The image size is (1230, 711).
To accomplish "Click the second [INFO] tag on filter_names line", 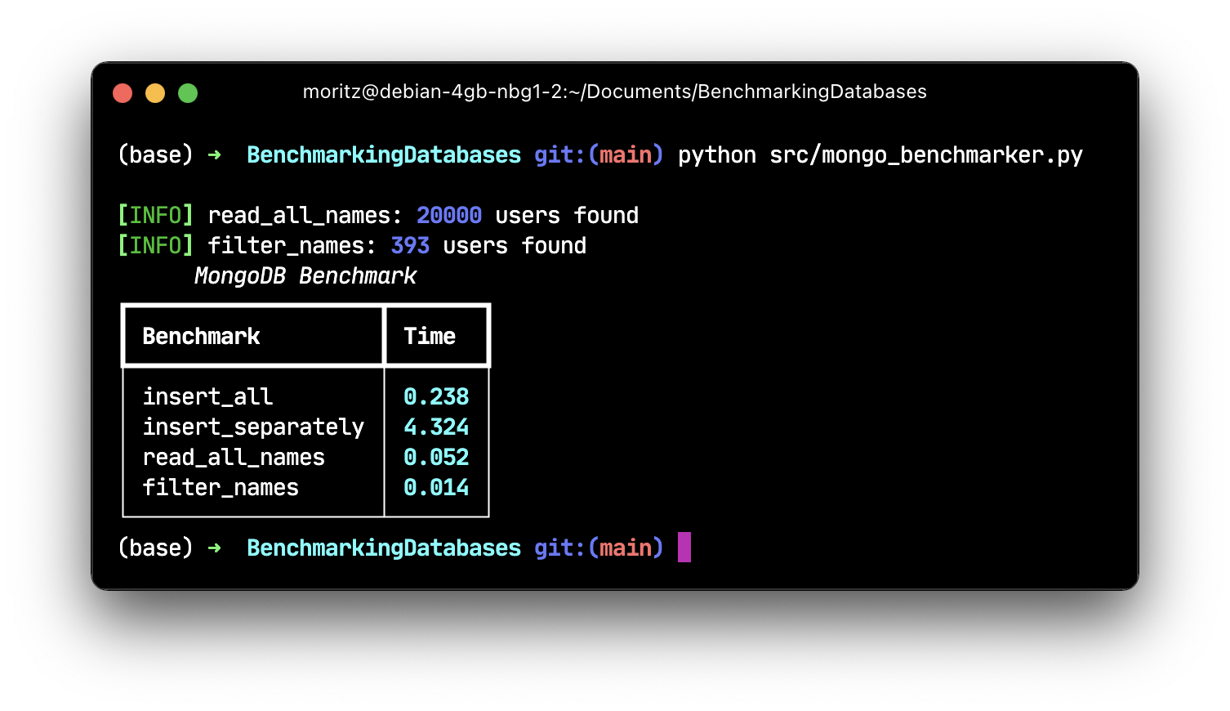I will point(155,245).
